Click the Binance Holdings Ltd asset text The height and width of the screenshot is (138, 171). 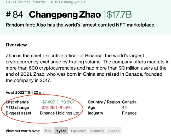tap(60, 113)
